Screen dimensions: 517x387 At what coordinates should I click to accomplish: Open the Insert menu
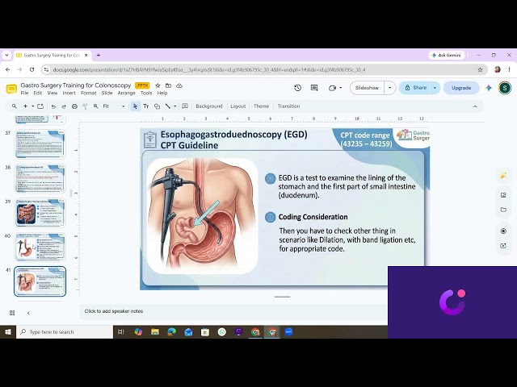pyautogui.click(x=69, y=94)
